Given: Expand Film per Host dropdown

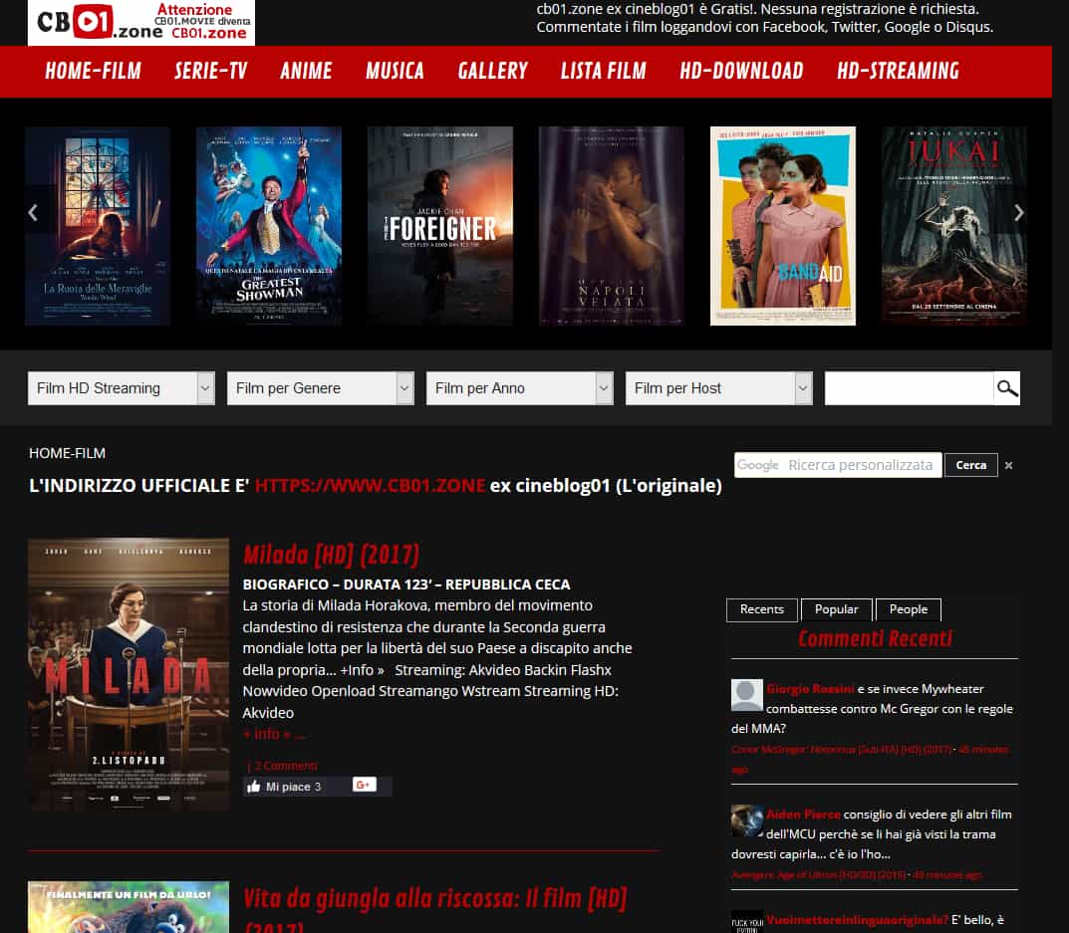Looking at the screenshot, I should pos(718,388).
